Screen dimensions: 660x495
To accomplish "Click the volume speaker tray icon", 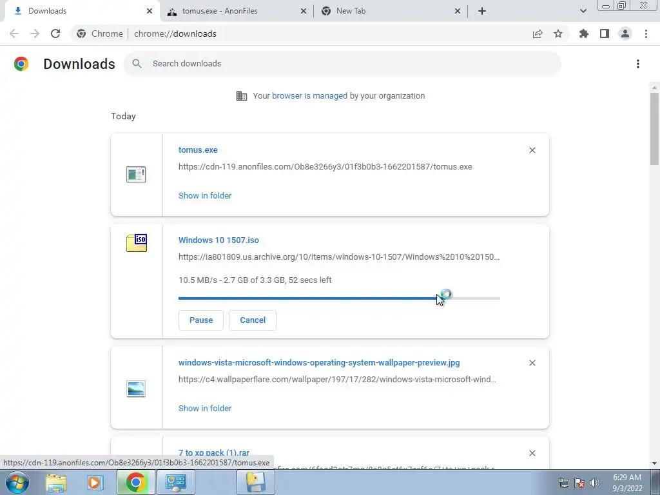I will pos(595,483).
